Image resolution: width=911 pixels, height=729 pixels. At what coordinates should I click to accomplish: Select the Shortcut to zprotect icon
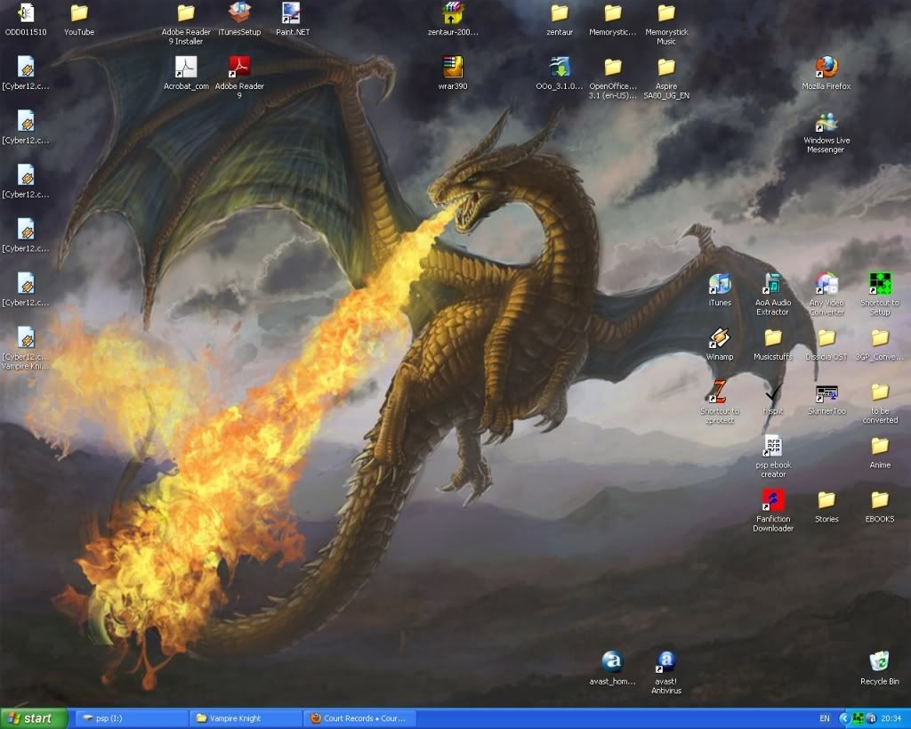(x=719, y=392)
